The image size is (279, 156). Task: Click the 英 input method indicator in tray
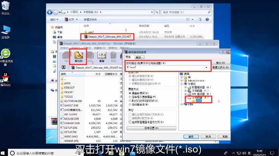pyautogui.click(x=249, y=153)
